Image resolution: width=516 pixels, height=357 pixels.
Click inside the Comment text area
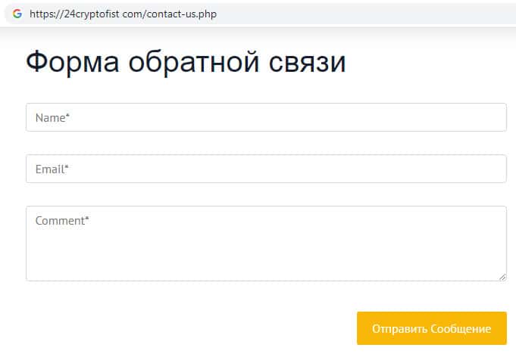[x=265, y=244]
